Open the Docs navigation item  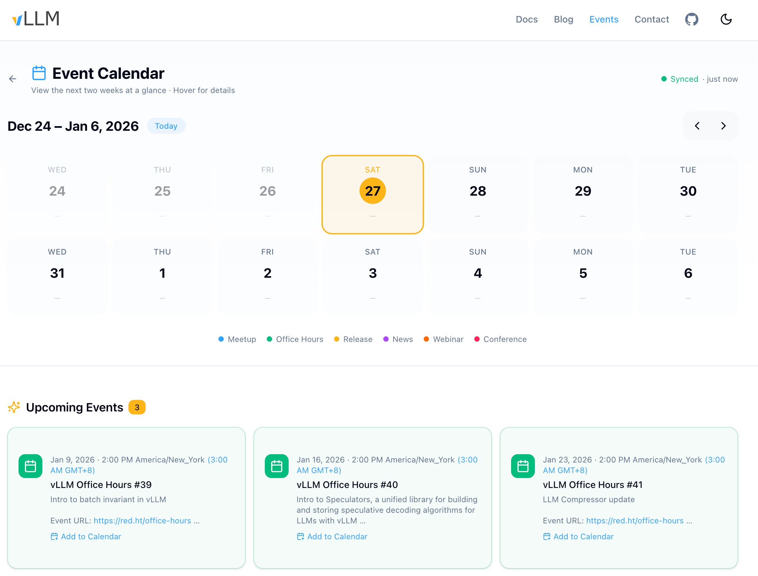[x=527, y=20]
